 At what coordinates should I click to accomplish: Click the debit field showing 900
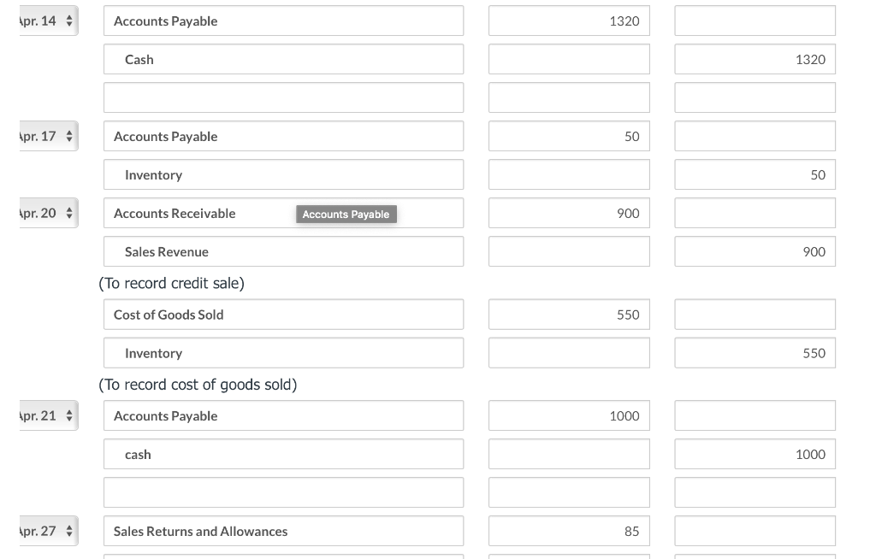[569, 213]
